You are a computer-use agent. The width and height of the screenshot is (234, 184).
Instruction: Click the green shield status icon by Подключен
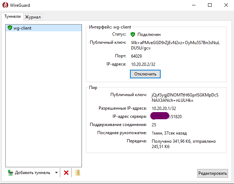[132, 35]
